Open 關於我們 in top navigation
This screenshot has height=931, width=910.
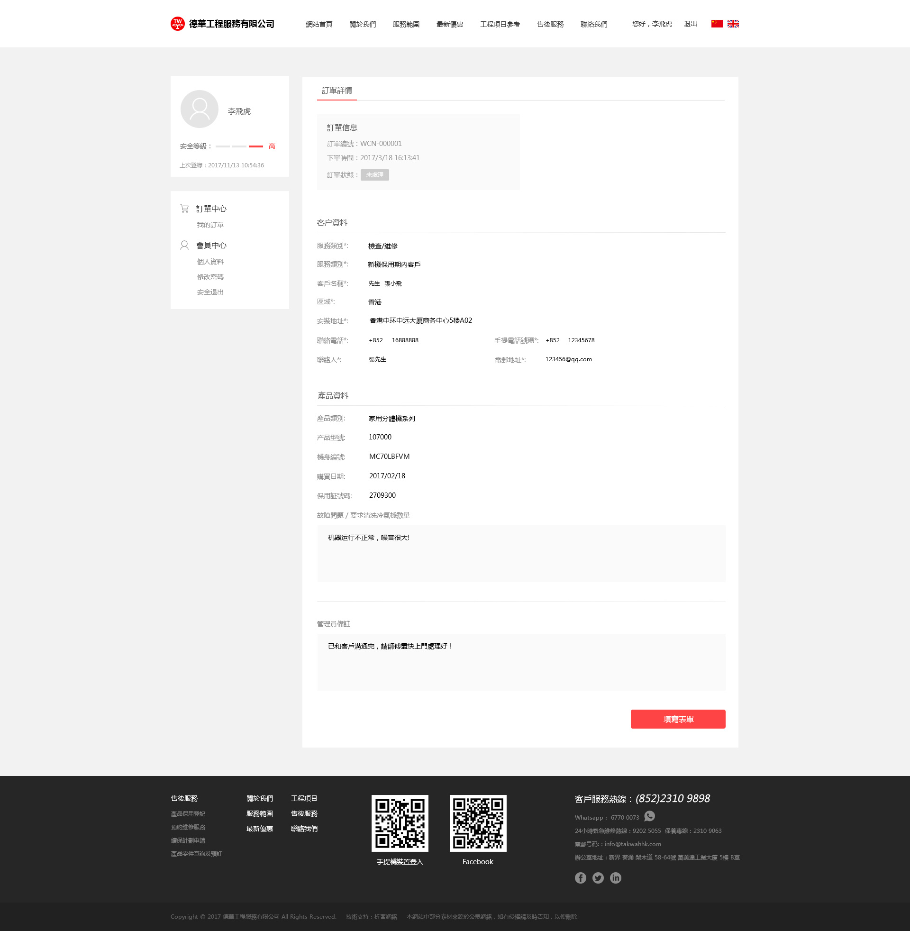(362, 24)
